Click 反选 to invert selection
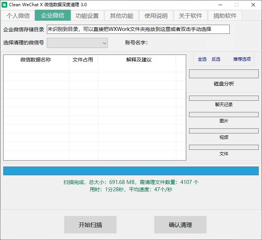This screenshot has height=240, width=262. pyautogui.click(x=216, y=59)
